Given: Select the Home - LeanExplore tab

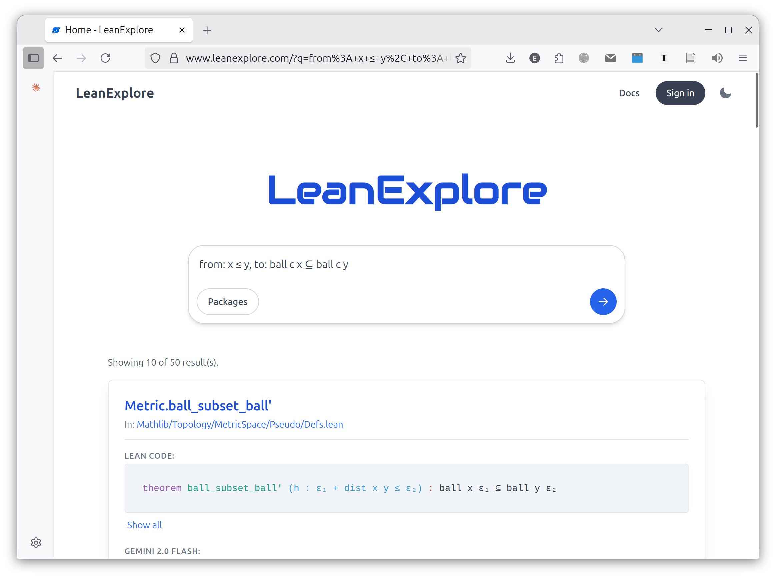Looking at the screenshot, I should coord(119,30).
